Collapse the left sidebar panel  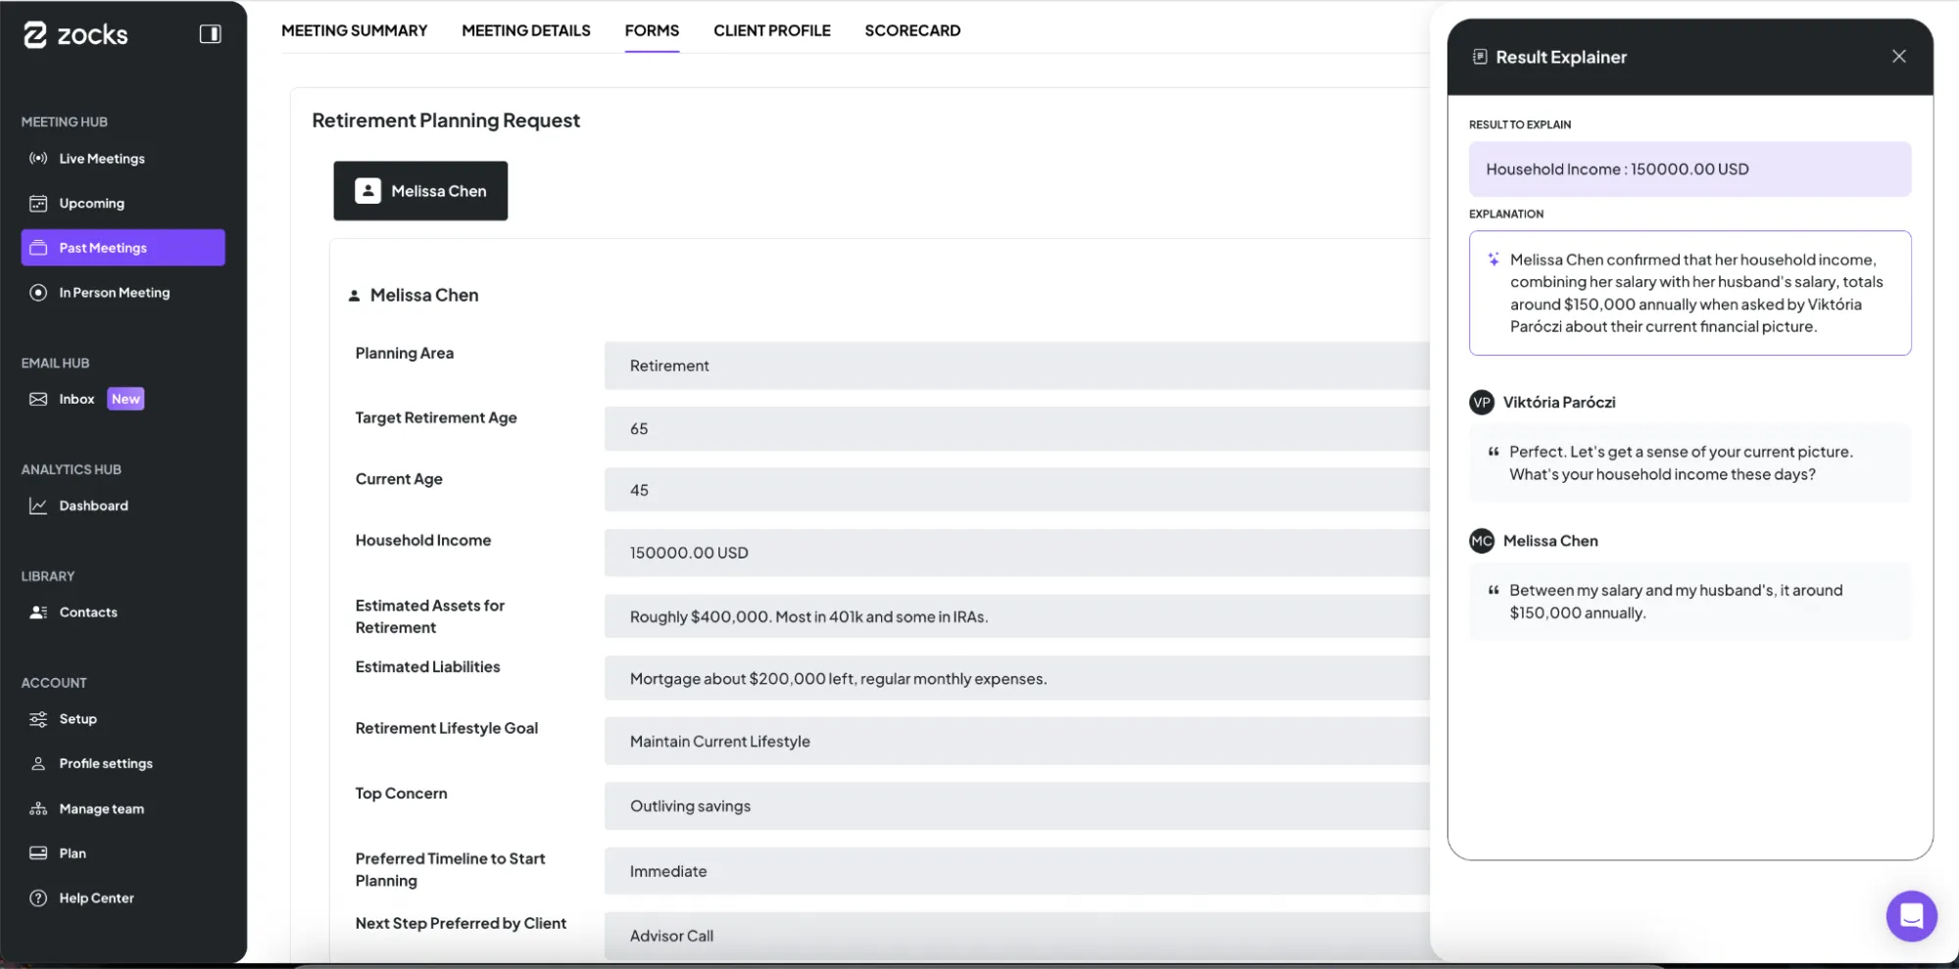coord(211,33)
